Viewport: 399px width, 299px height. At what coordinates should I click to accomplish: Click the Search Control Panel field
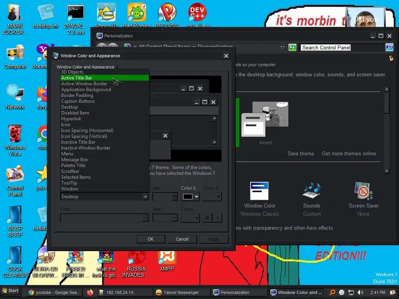click(342, 47)
